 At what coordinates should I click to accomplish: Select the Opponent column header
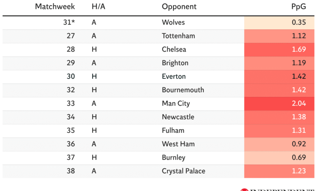(x=179, y=7)
